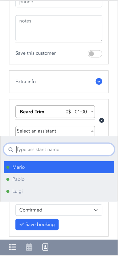Toggle the Save this customer switch

point(95,54)
